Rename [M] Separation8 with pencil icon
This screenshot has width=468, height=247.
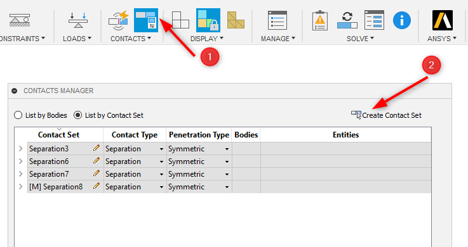point(96,186)
